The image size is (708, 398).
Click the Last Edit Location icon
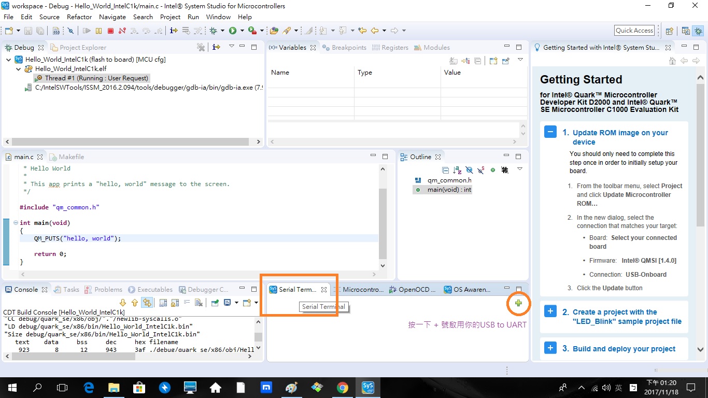pyautogui.click(x=362, y=31)
